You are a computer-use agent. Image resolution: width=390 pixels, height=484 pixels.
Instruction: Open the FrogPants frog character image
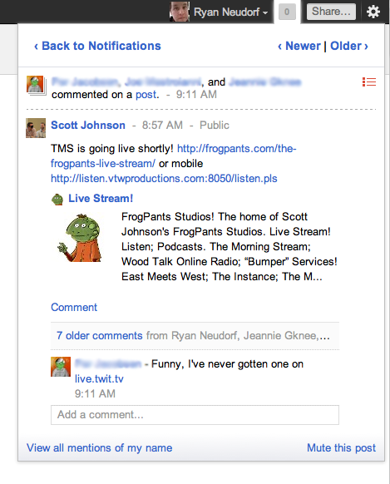(80, 238)
